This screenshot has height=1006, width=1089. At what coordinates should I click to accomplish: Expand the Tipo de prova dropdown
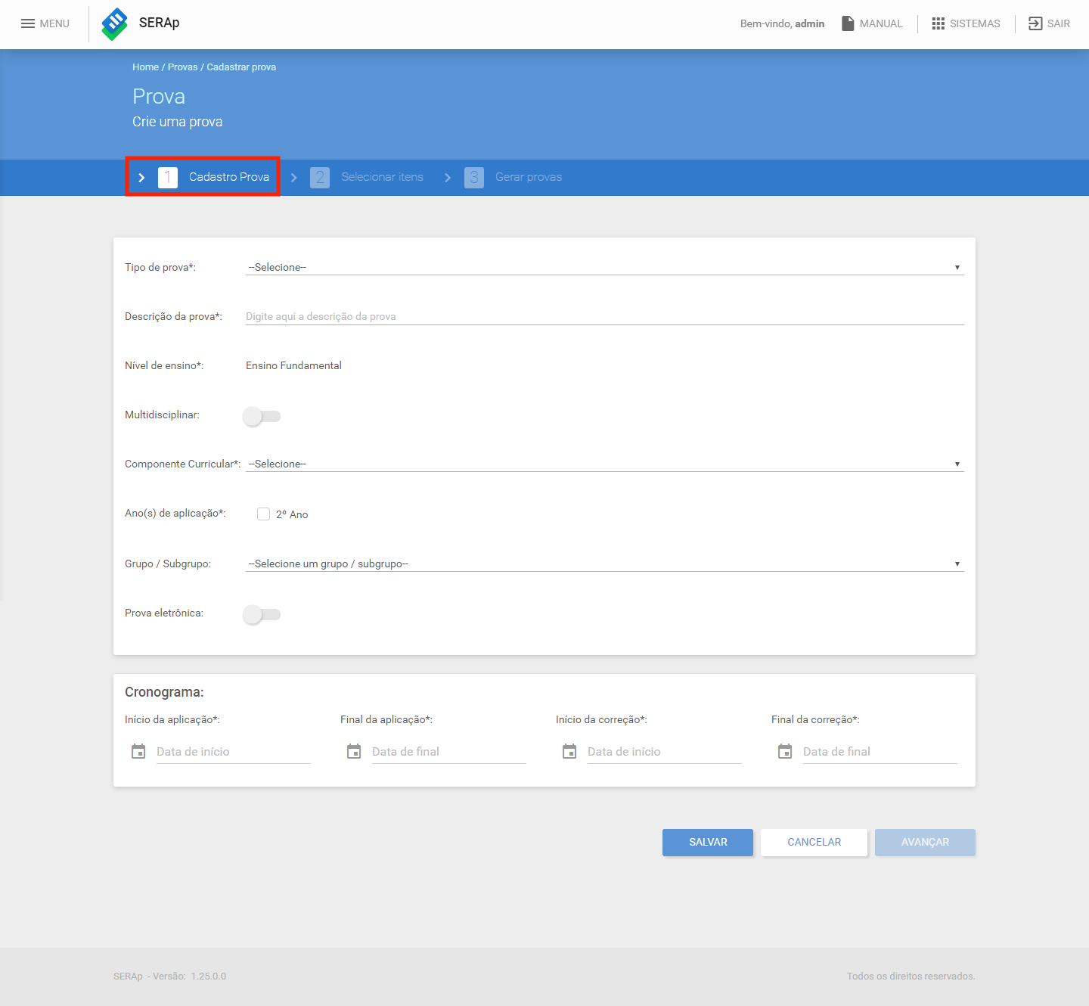[604, 267]
